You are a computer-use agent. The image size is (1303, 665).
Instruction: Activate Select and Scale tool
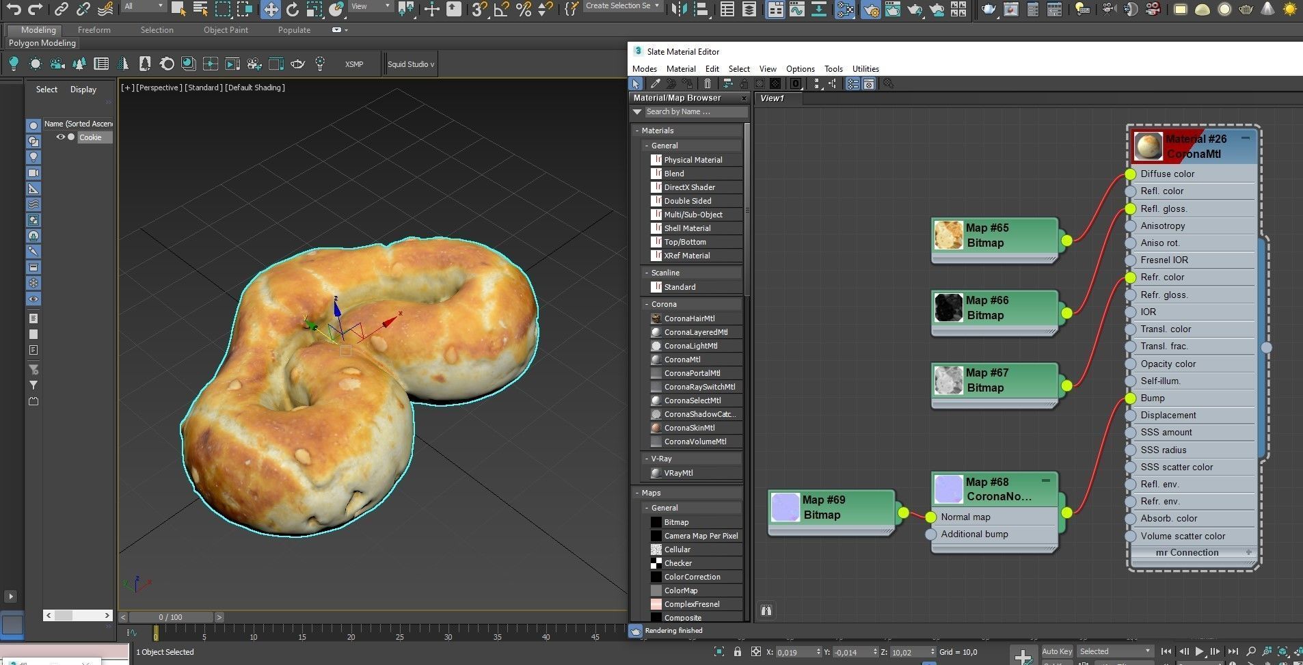tap(314, 9)
